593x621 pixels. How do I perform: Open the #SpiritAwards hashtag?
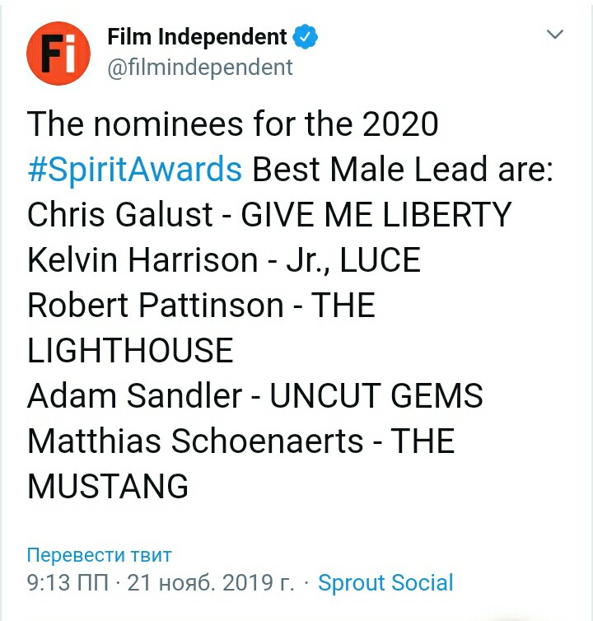(x=135, y=170)
